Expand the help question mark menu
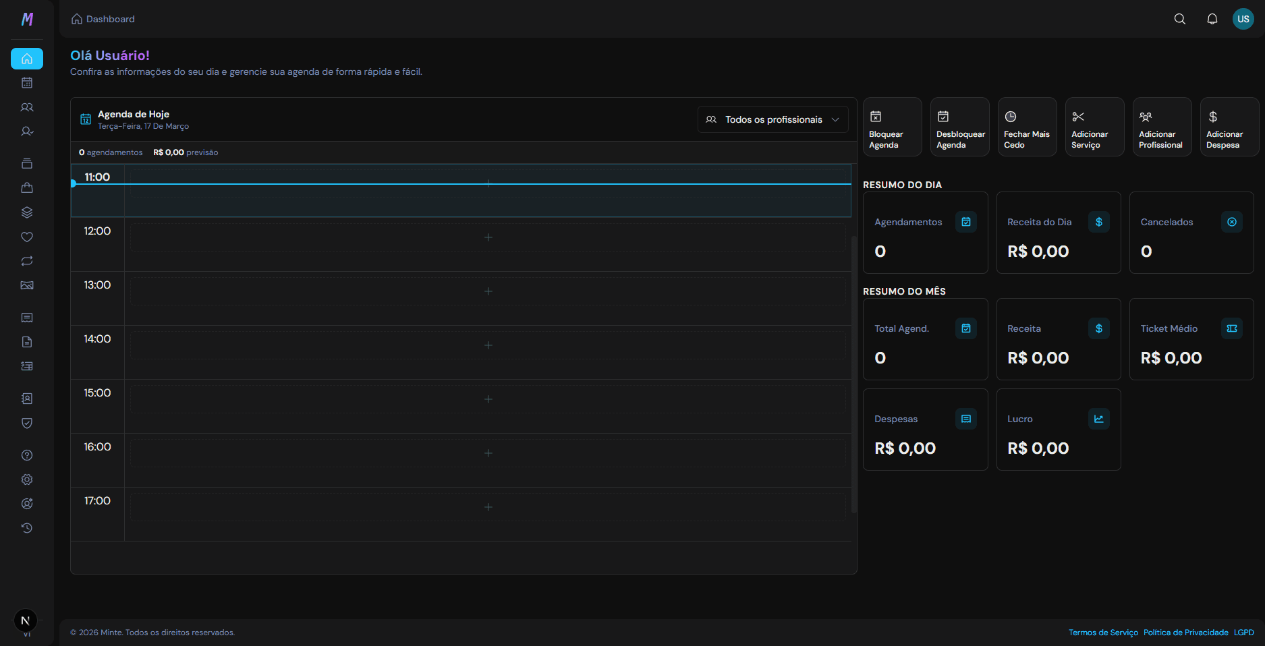 (27, 454)
